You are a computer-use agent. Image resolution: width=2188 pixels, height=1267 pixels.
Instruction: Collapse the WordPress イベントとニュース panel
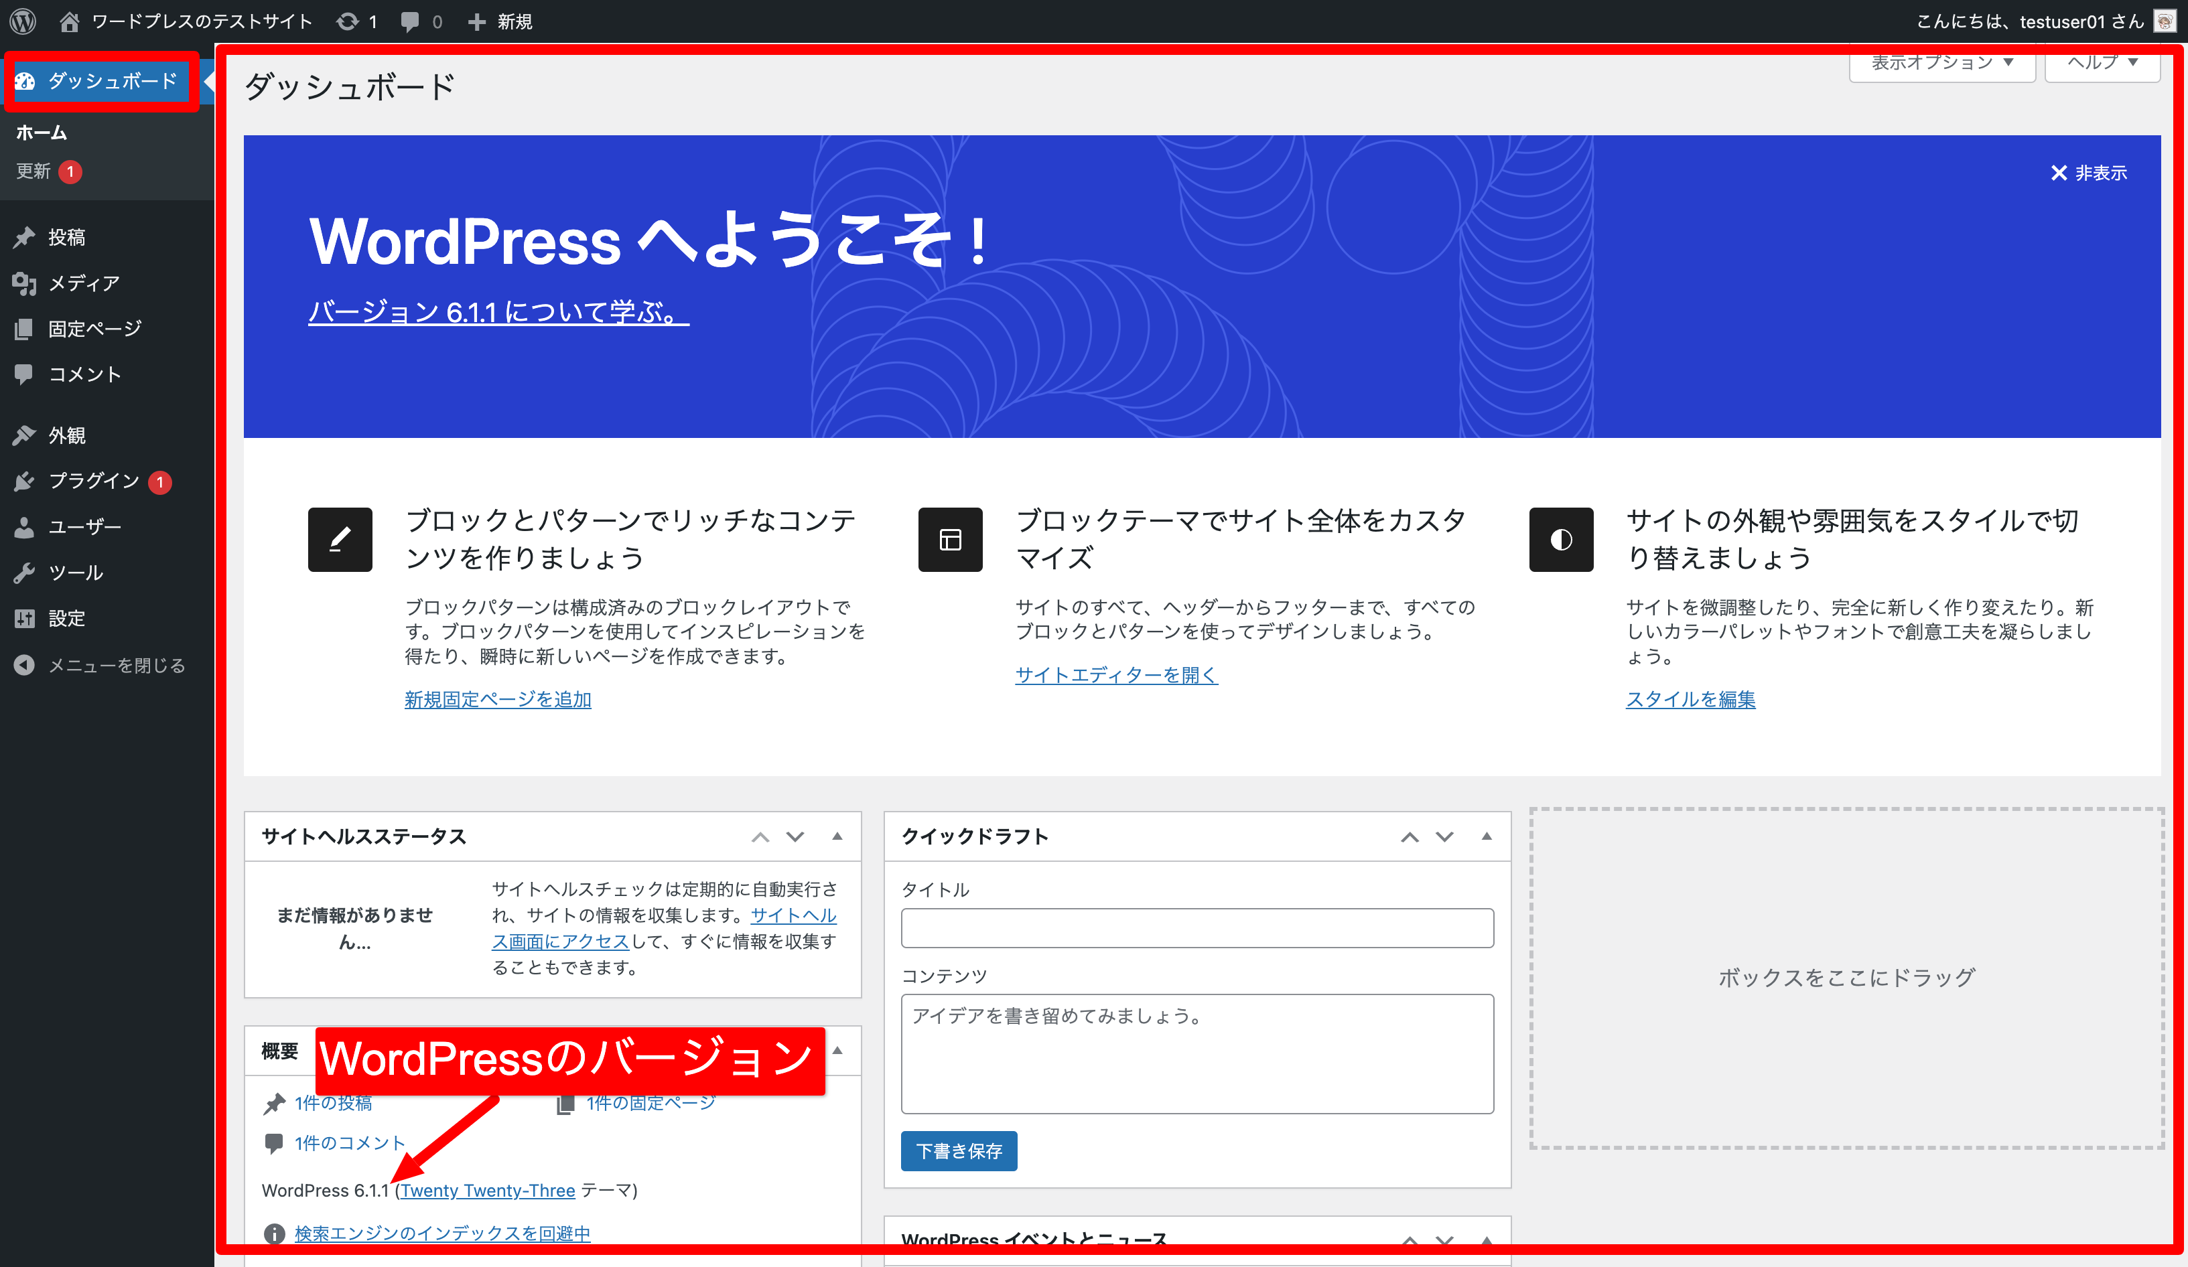click(1487, 1241)
